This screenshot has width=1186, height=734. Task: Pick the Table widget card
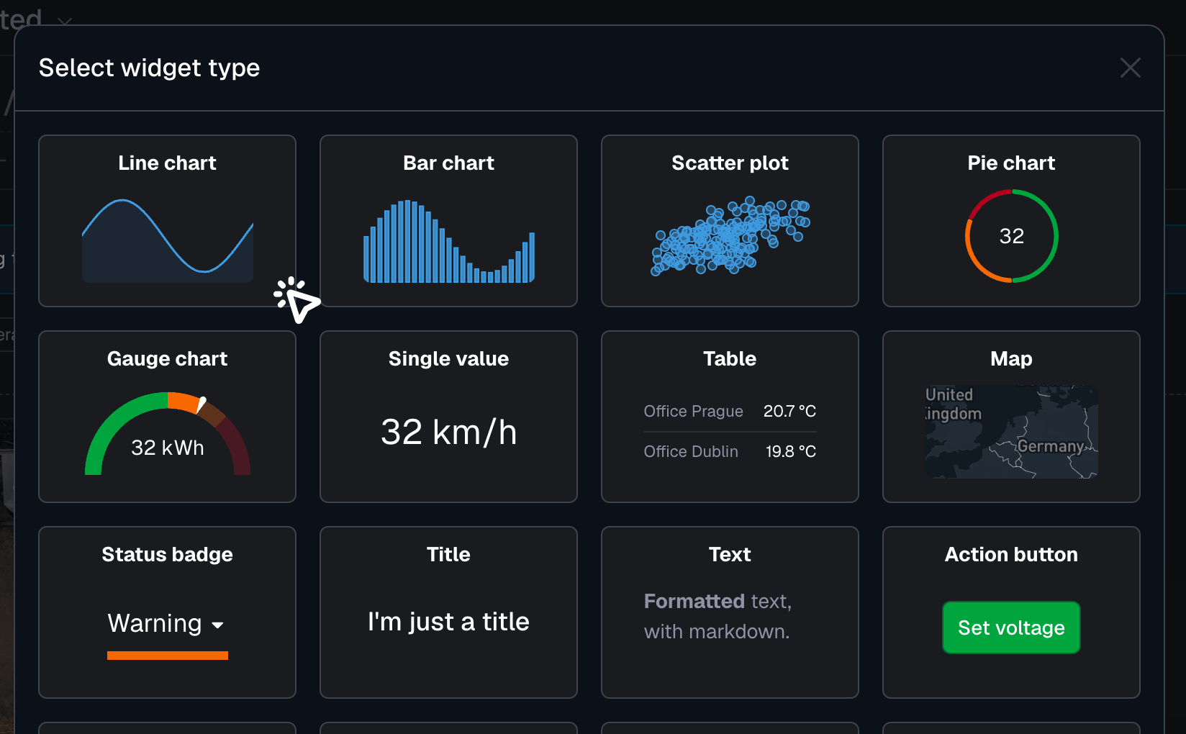(x=730, y=417)
